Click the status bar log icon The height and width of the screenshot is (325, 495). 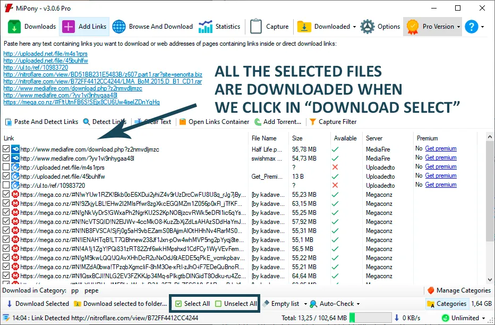6,318
